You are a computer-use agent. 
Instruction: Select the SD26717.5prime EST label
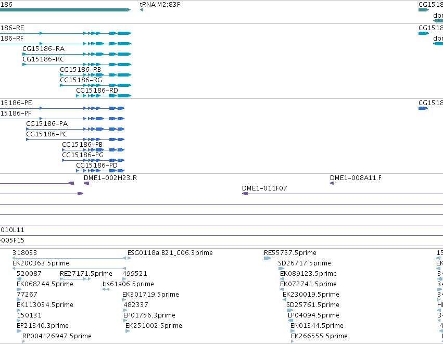coord(305,263)
